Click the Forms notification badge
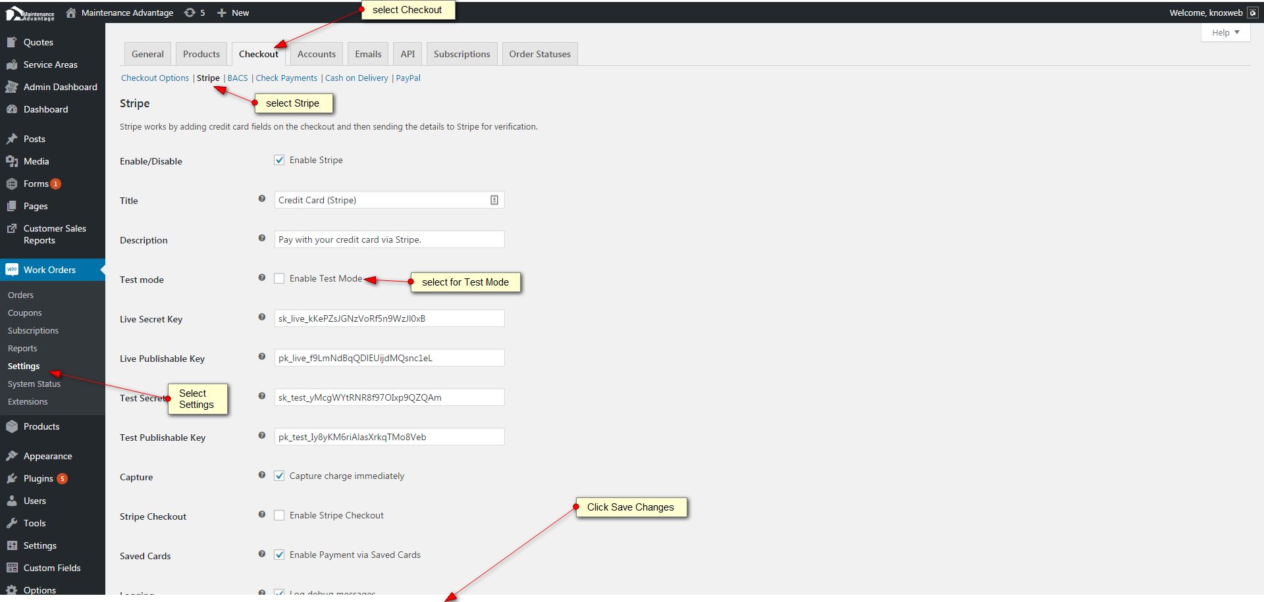Viewport: 1264px width, 602px height. click(x=56, y=184)
